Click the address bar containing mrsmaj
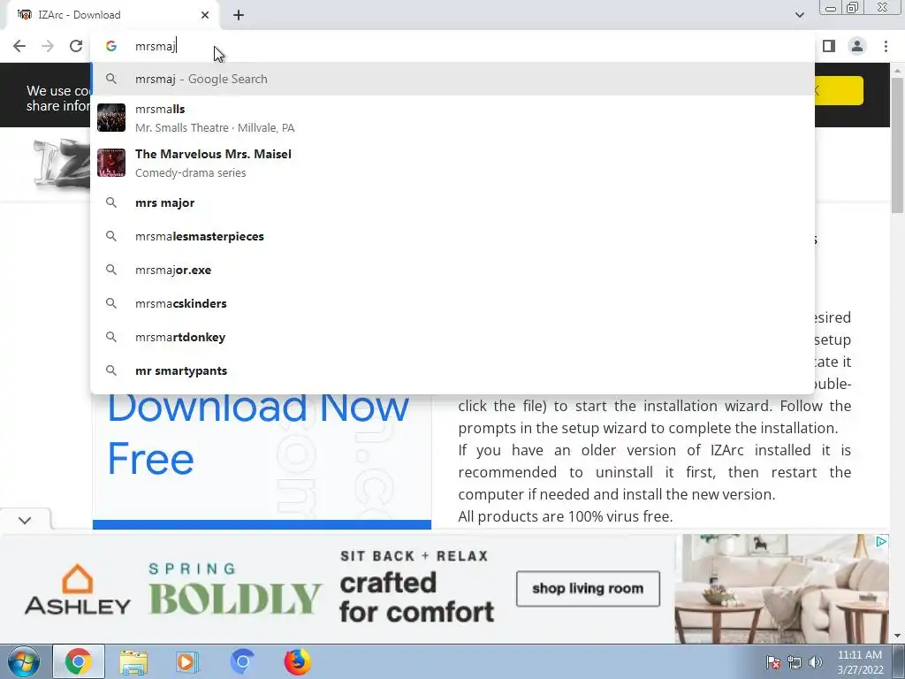 click(452, 46)
